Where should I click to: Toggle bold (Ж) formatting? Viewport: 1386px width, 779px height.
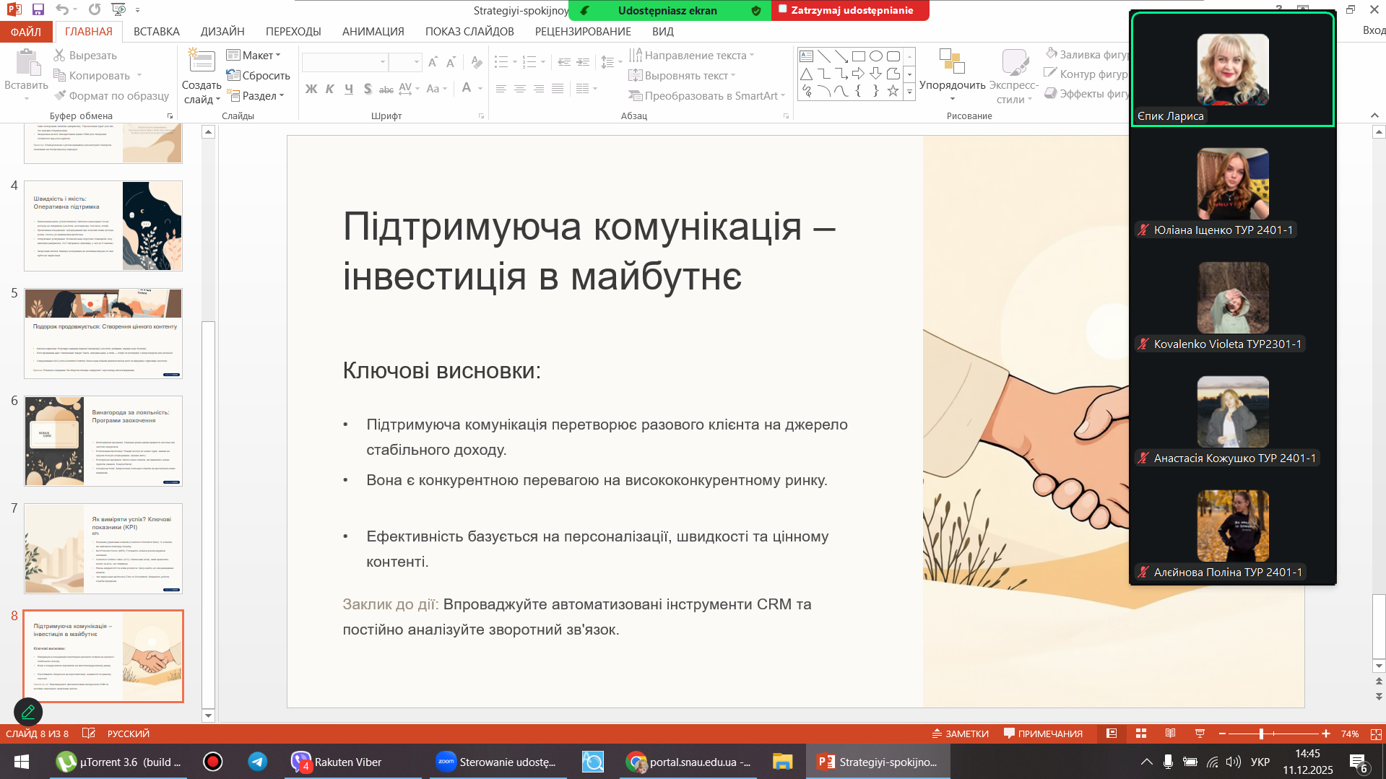[311, 89]
